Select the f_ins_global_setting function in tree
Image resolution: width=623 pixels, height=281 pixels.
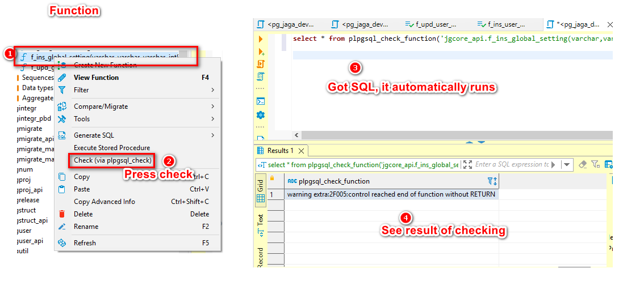coord(105,57)
